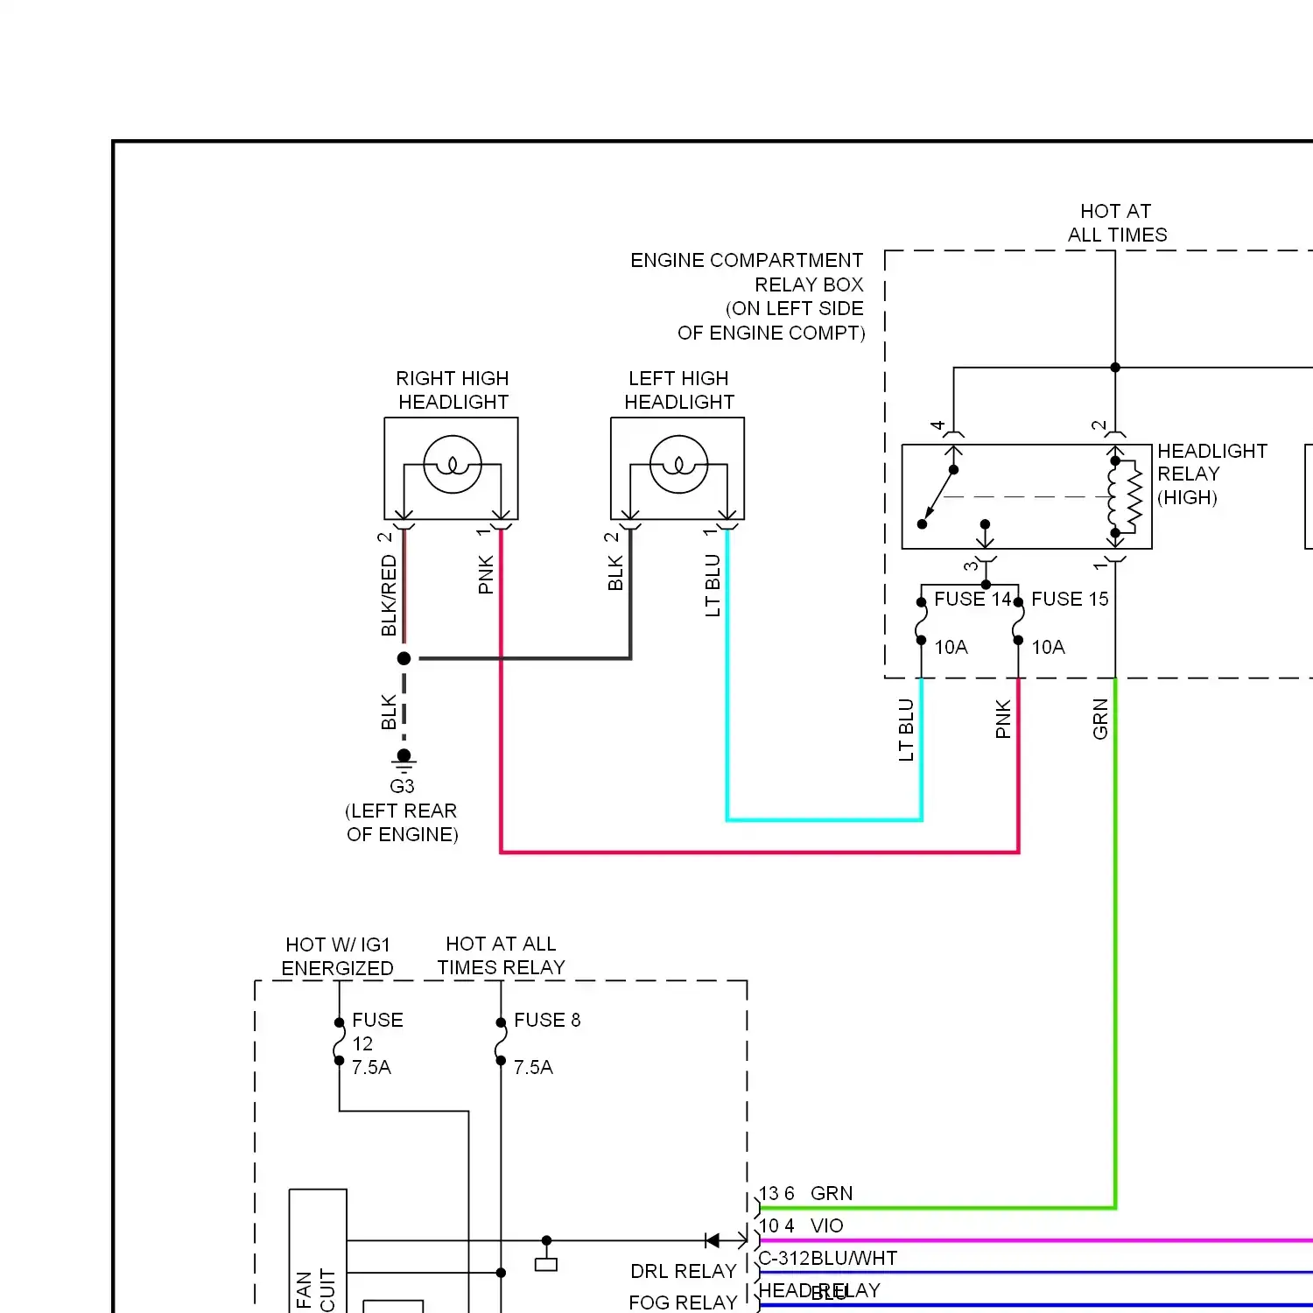The image size is (1313, 1313).
Task: Select the BLK/RED wire label
Action: [389, 595]
